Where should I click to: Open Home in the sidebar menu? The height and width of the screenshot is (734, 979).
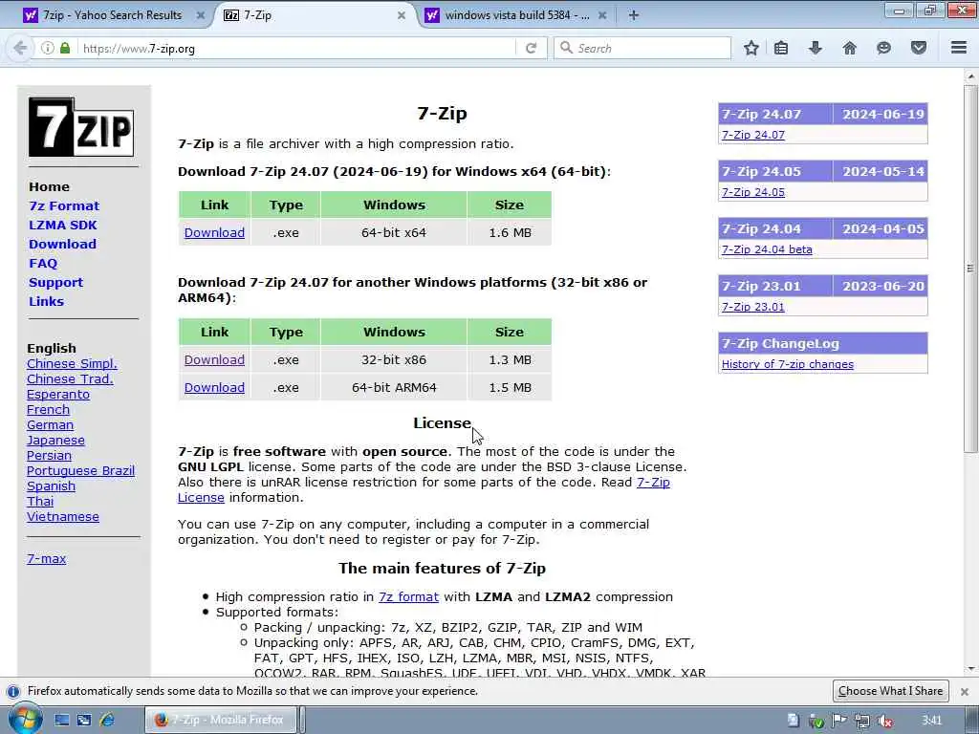pos(50,186)
